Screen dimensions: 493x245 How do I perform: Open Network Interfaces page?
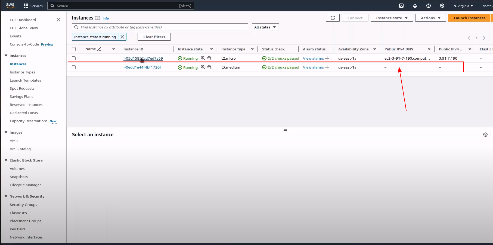click(x=26, y=237)
